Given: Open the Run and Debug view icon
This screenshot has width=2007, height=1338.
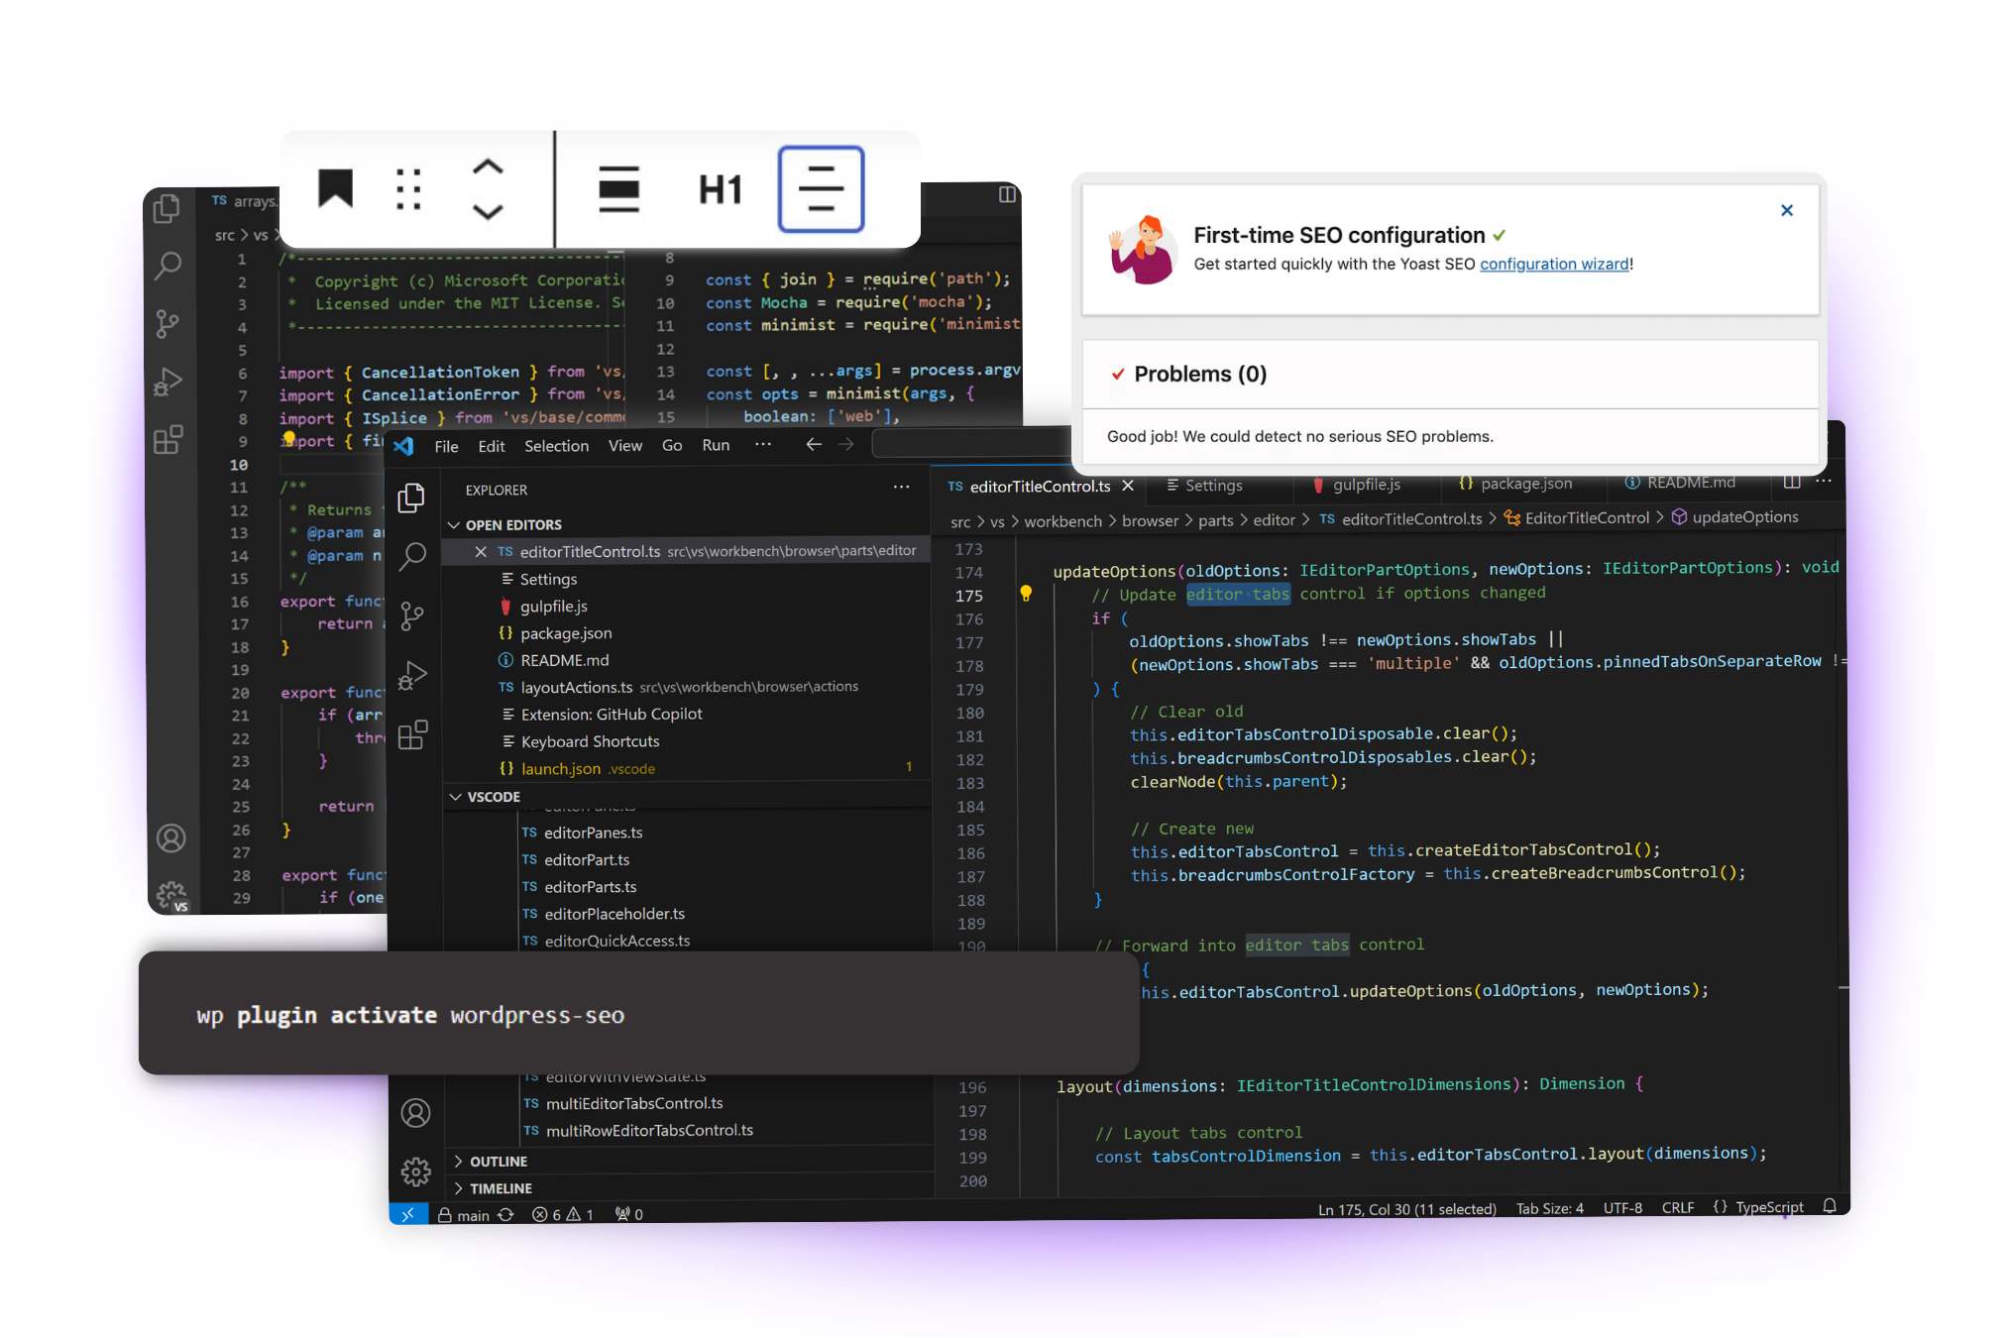Looking at the screenshot, I should pos(412,676).
